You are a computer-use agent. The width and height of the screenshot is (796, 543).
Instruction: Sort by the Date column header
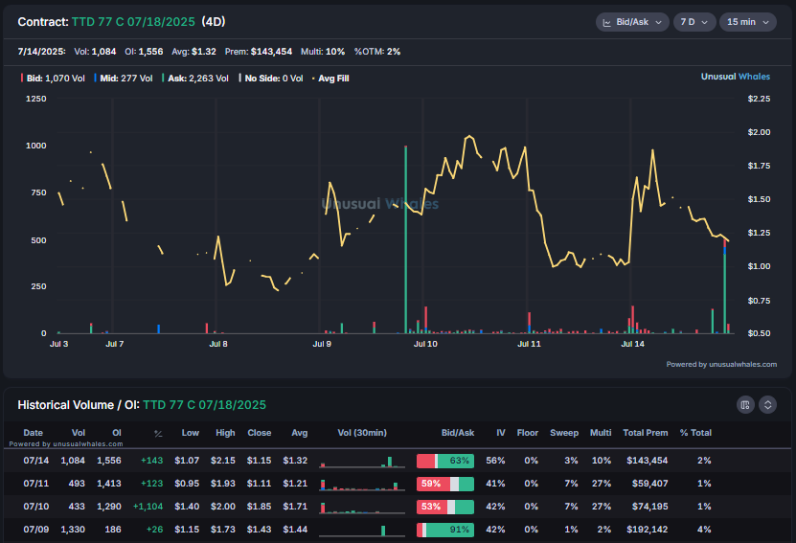[x=33, y=433]
